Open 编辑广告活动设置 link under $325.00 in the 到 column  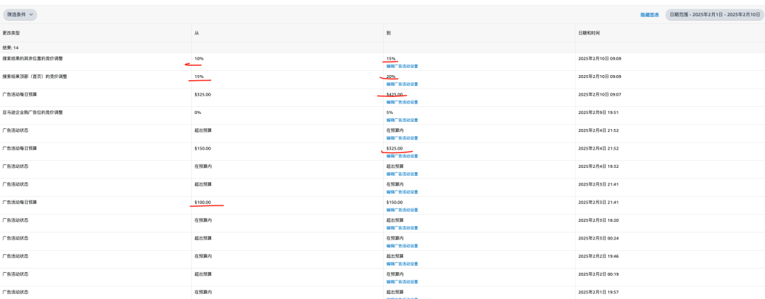(x=402, y=156)
